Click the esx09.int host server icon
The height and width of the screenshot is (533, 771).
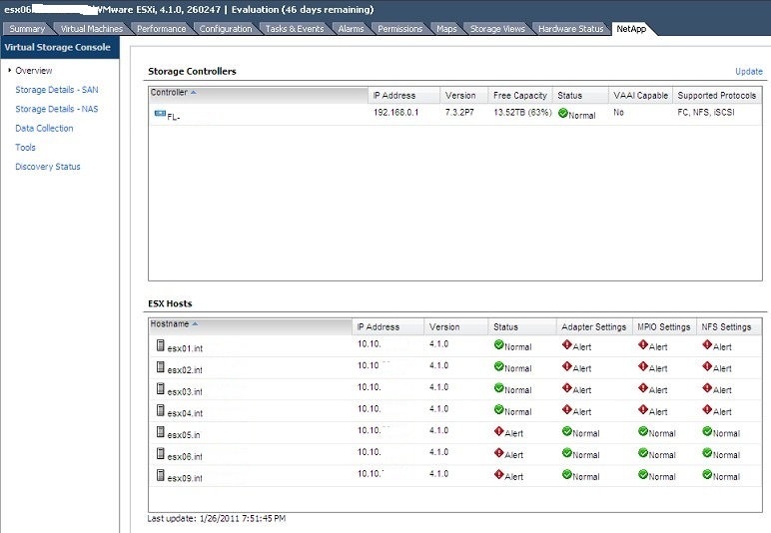(161, 475)
